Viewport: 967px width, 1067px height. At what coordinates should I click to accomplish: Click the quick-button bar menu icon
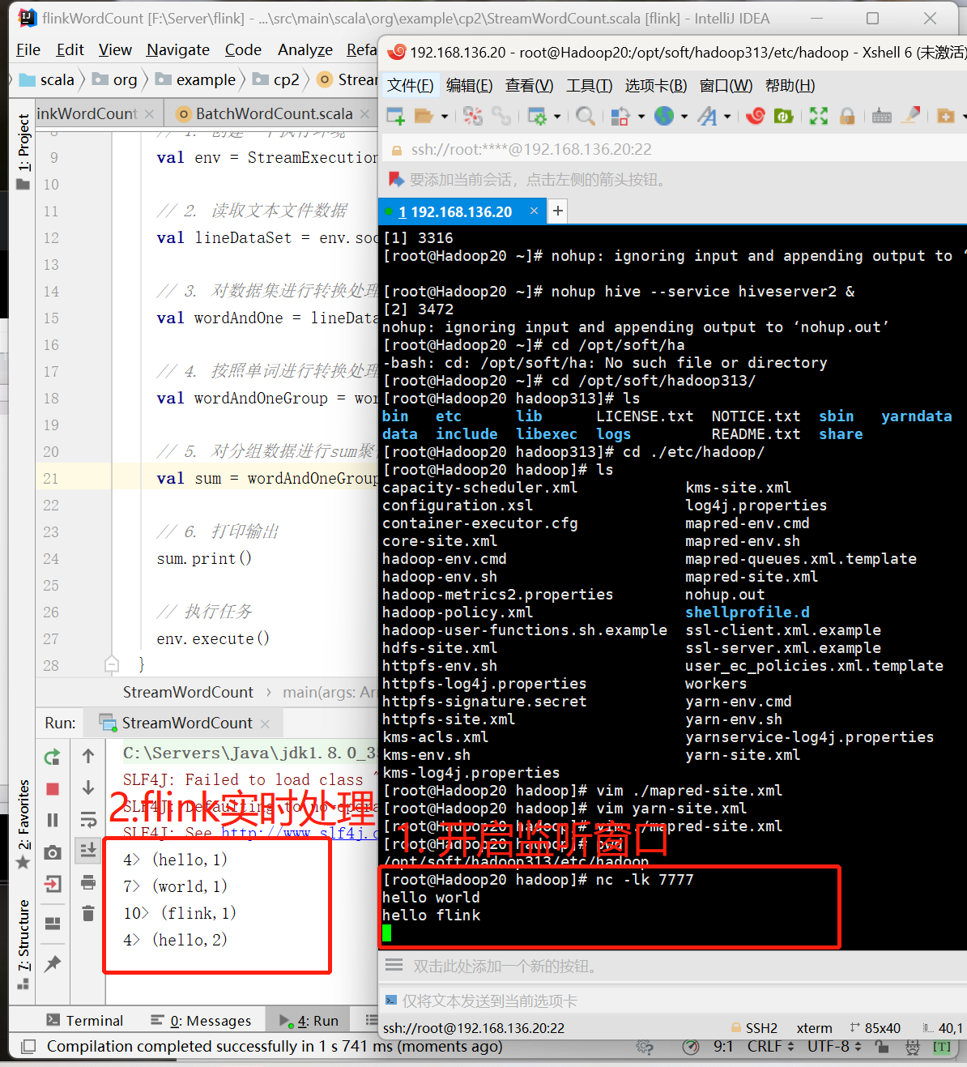394,965
